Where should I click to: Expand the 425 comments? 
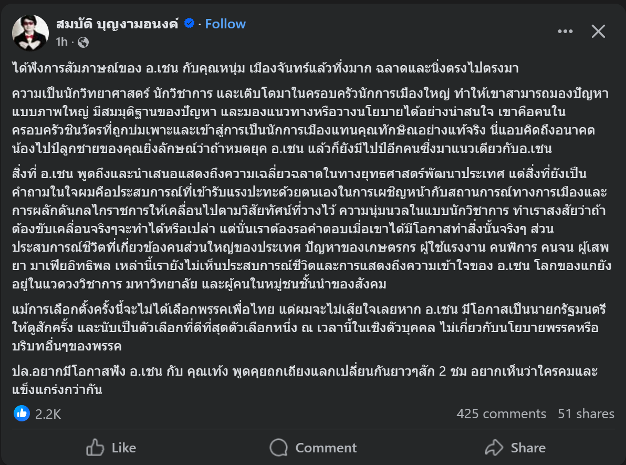[501, 414]
